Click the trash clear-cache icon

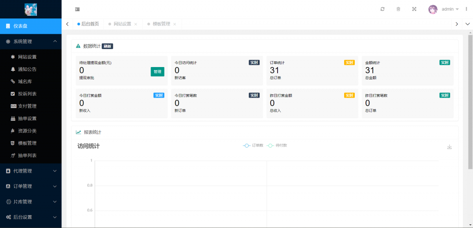tap(398, 9)
